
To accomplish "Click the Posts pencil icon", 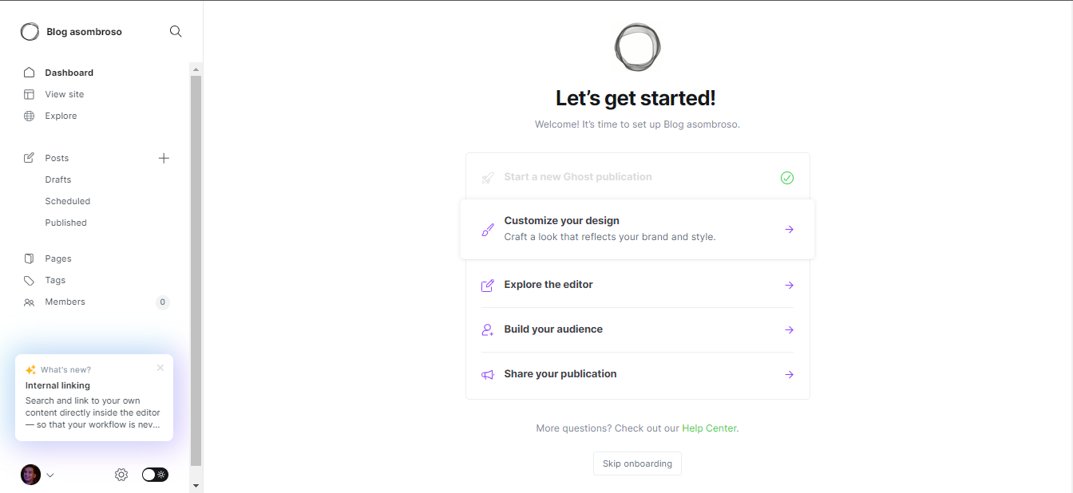I will point(30,158).
